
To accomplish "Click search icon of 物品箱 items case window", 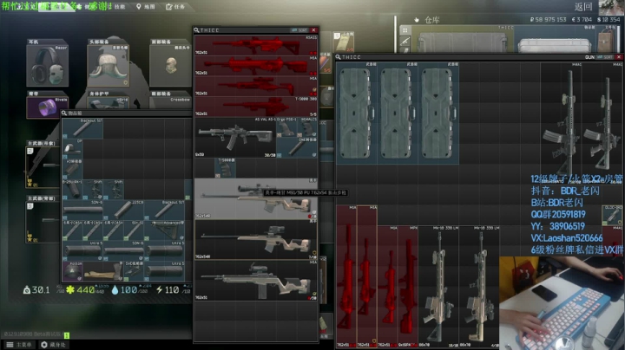I will [64, 113].
